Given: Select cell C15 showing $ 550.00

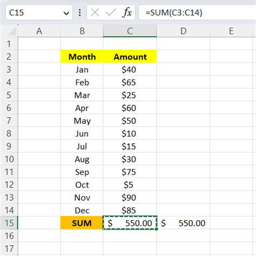Looking at the screenshot, I should click(130, 223).
